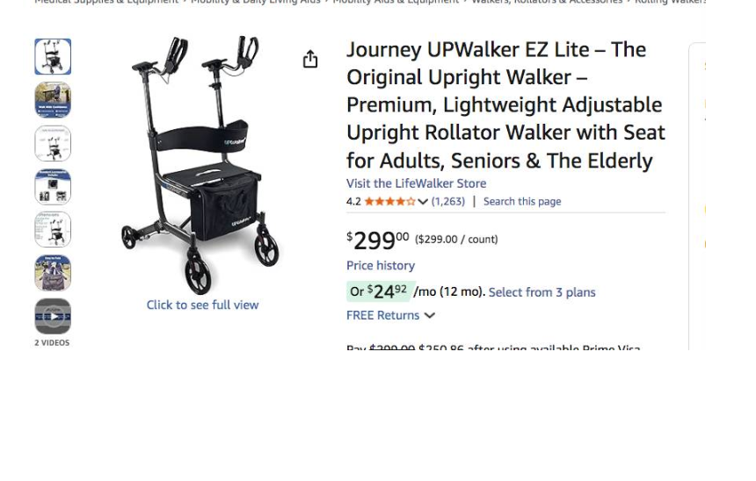Click the star rating icons

click(389, 202)
